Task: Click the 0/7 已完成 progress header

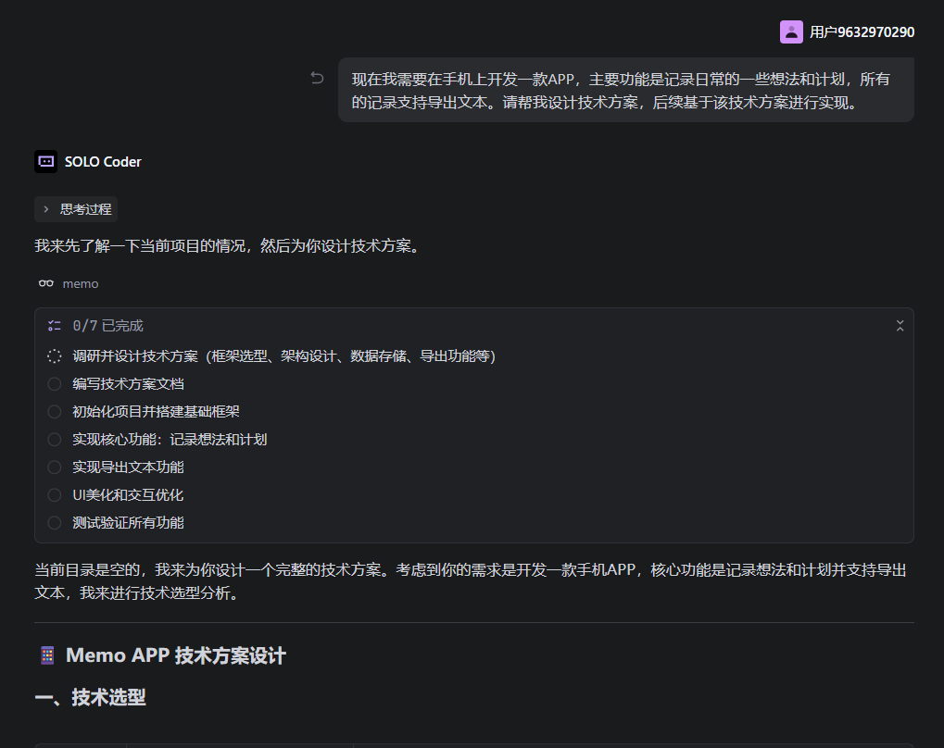Action: coord(107,326)
